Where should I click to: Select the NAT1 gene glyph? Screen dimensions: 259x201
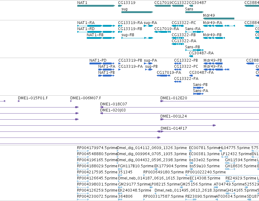(x=96, y=6)
